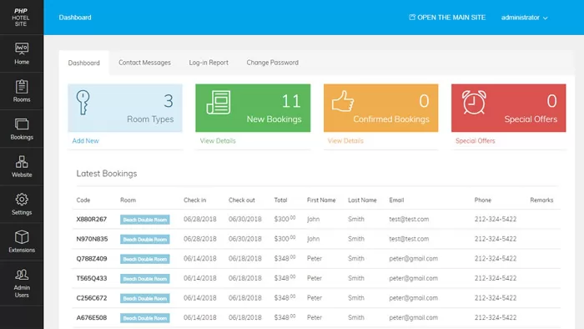Open the Website sidebar icon
Image resolution: width=584 pixels, height=329 pixels.
coord(22,162)
